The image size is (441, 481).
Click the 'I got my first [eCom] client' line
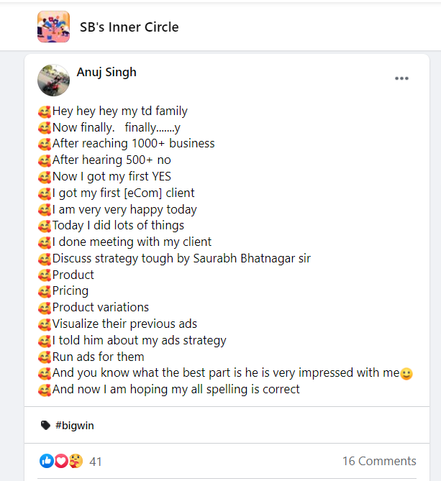[123, 193]
